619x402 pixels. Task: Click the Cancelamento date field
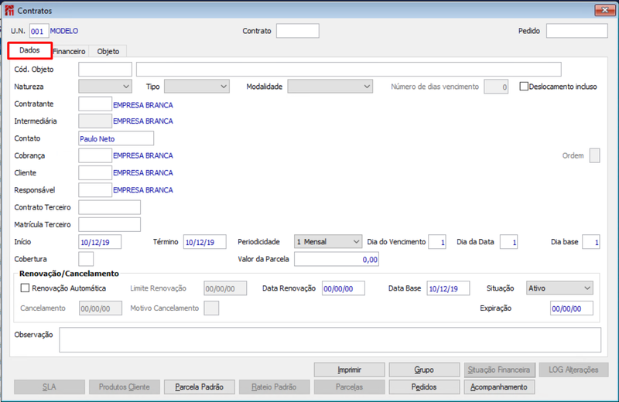click(x=101, y=308)
